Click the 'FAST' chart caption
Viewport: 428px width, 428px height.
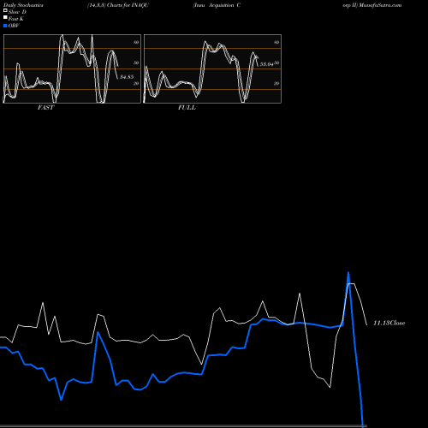coord(46,108)
